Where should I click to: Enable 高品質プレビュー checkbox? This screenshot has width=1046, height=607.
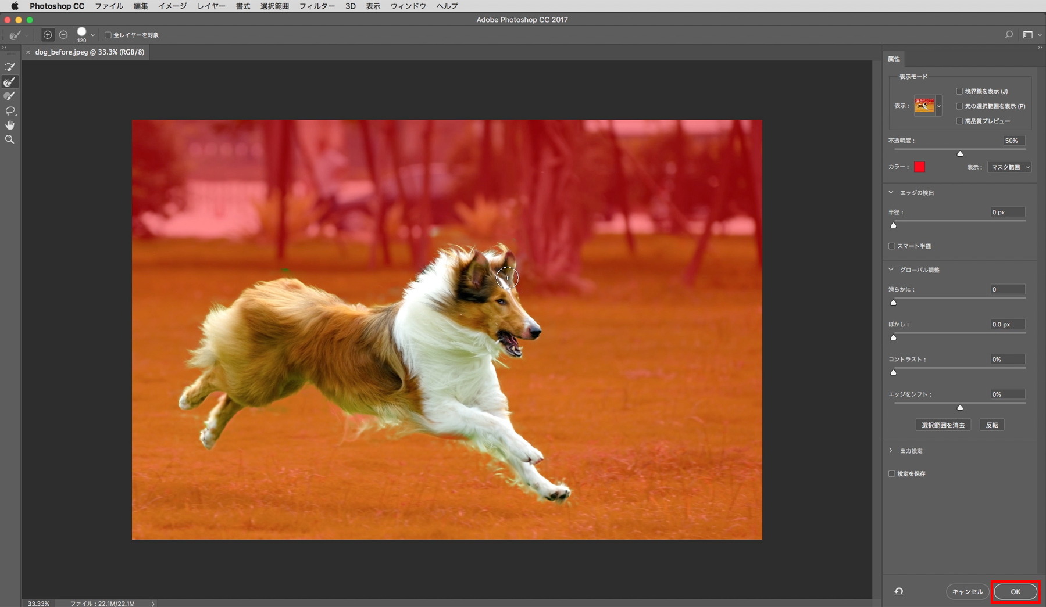959,121
